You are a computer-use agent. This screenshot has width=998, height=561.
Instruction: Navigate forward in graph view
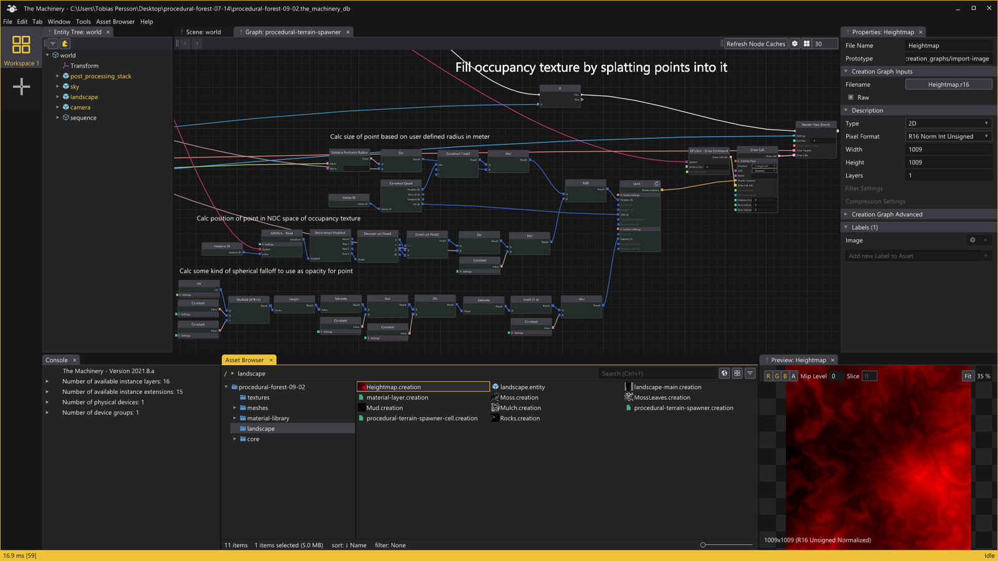(x=196, y=44)
